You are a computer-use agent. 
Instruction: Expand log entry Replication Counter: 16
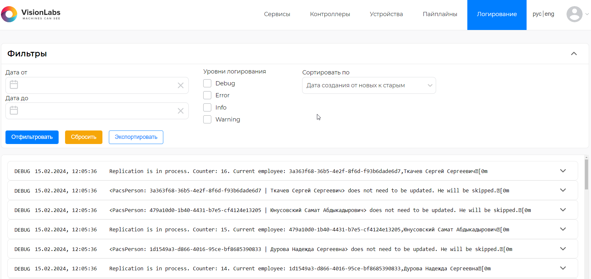click(x=563, y=171)
